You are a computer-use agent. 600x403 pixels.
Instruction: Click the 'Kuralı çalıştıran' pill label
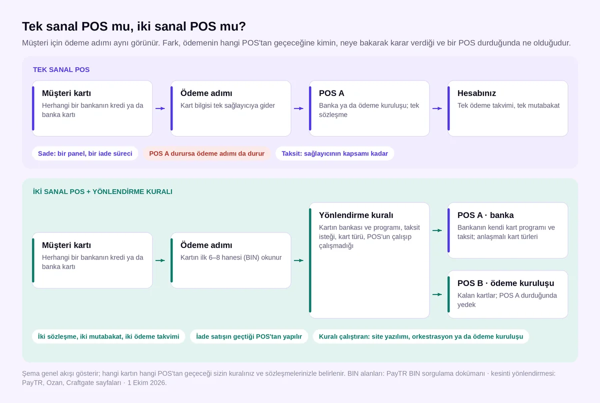click(x=421, y=336)
